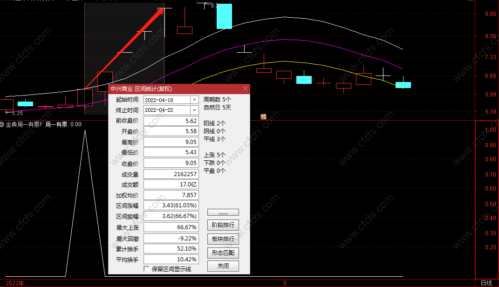
Task: Select the 成交量 value 2162257
Action: (171, 174)
